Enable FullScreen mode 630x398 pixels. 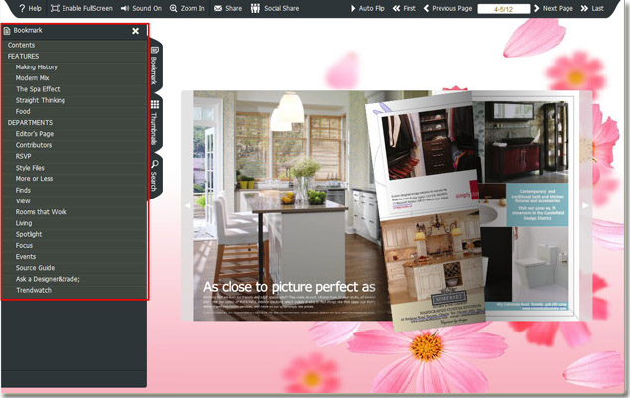[x=81, y=8]
